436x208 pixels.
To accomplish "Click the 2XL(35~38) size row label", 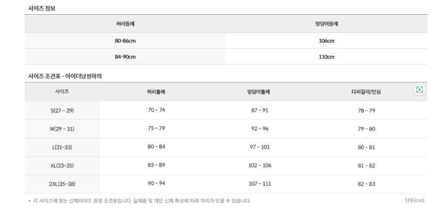I will [62, 184].
